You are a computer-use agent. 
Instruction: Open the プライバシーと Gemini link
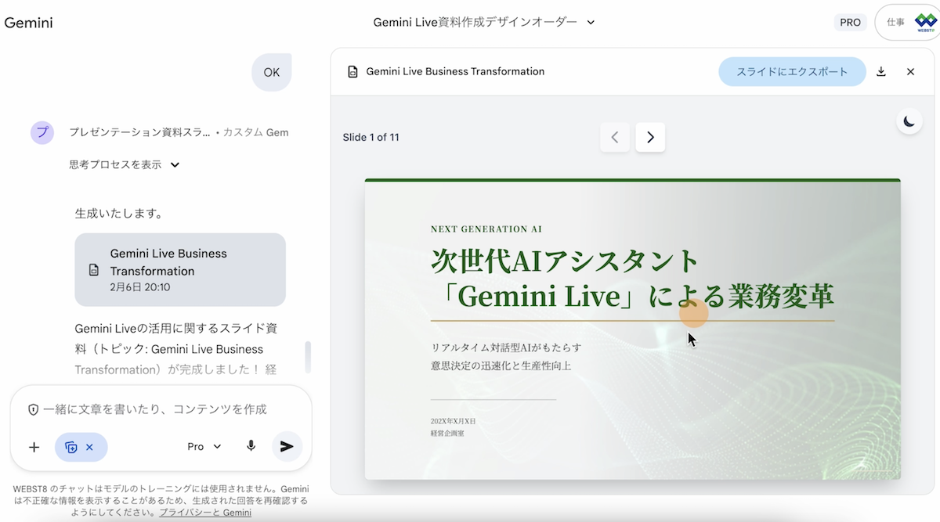pos(205,513)
